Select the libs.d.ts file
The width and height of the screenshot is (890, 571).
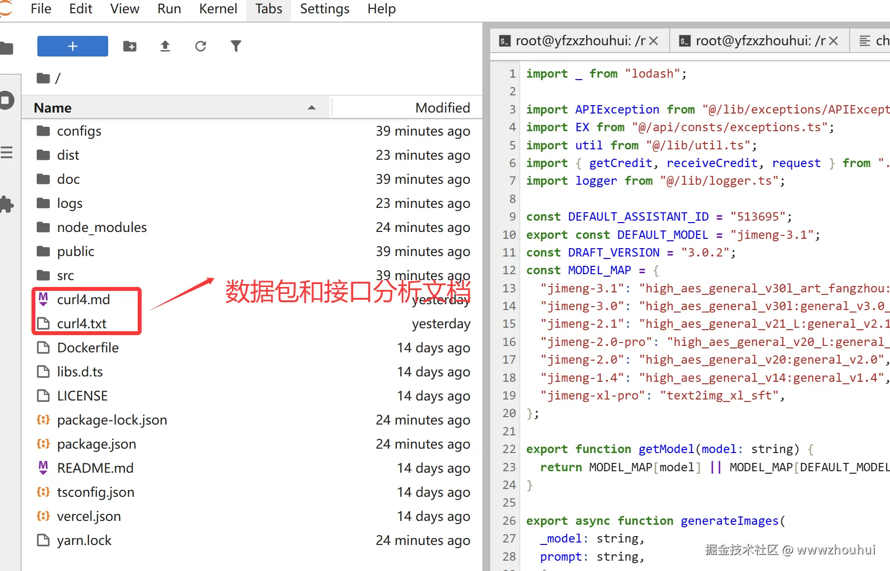(252, 372)
